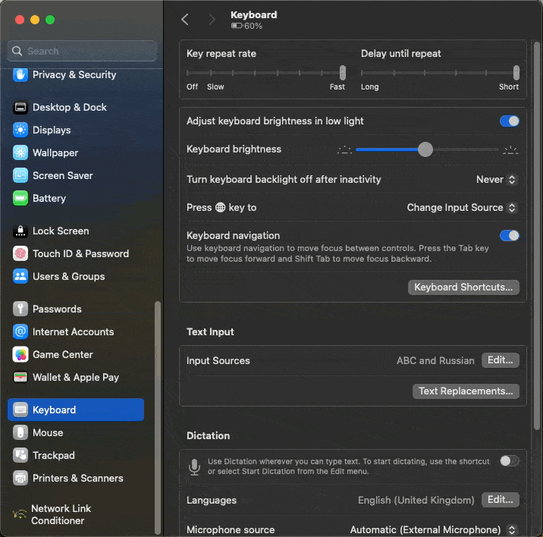Click the Dictation microphone icon
Screen dimensions: 543x537
pyautogui.click(x=195, y=466)
